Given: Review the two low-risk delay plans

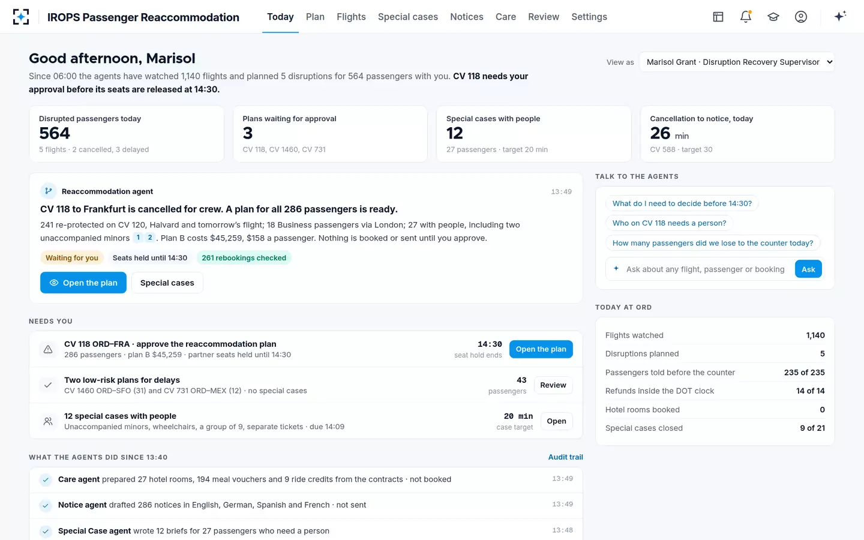Looking at the screenshot, I should (x=553, y=385).
